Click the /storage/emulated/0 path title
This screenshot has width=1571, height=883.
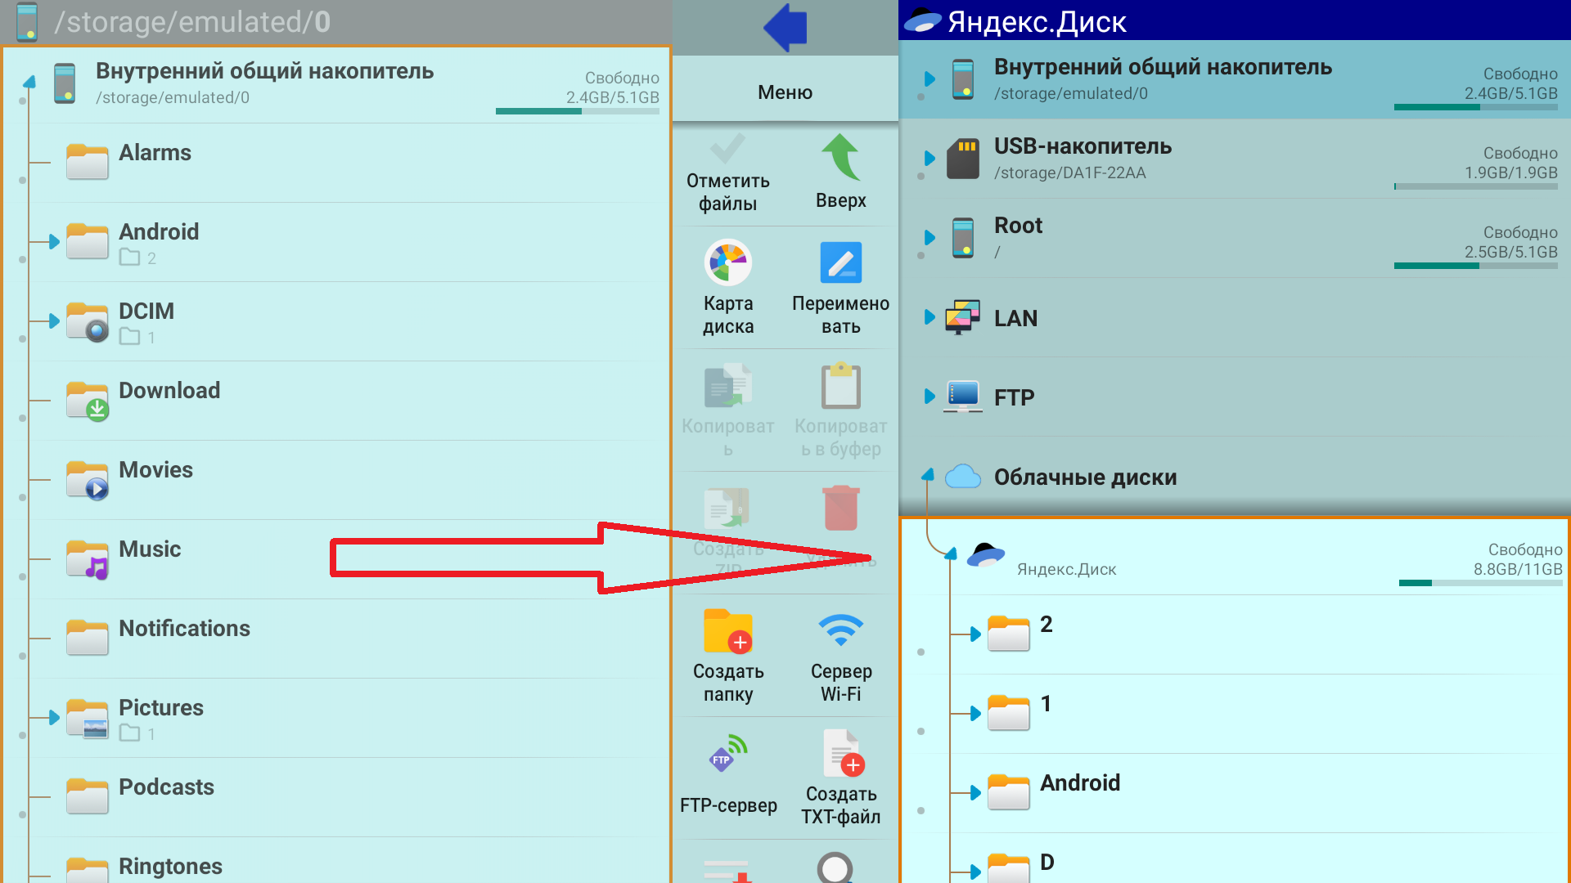click(192, 22)
